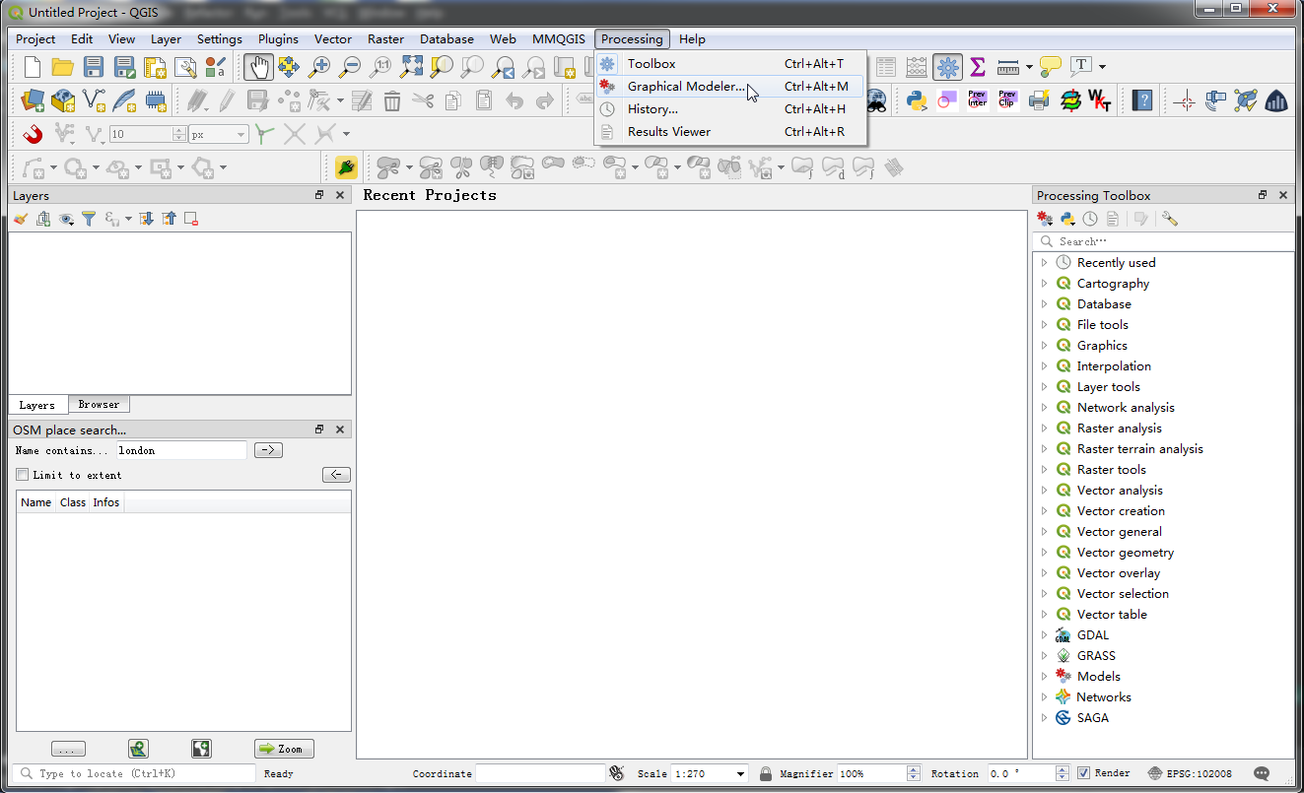Click the Infos column header

pyautogui.click(x=106, y=502)
